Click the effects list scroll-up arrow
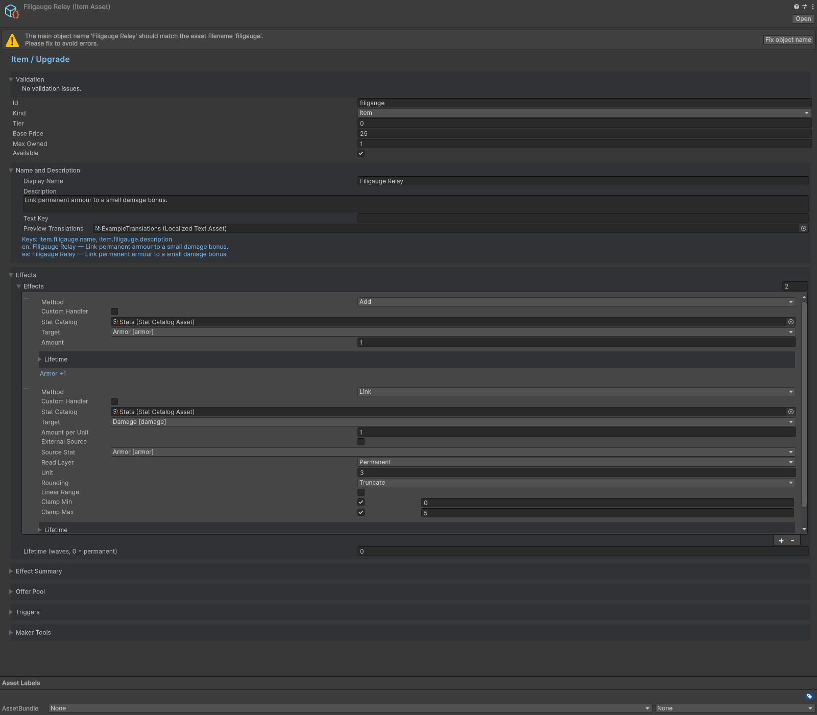This screenshot has height=715, width=817. coord(804,297)
